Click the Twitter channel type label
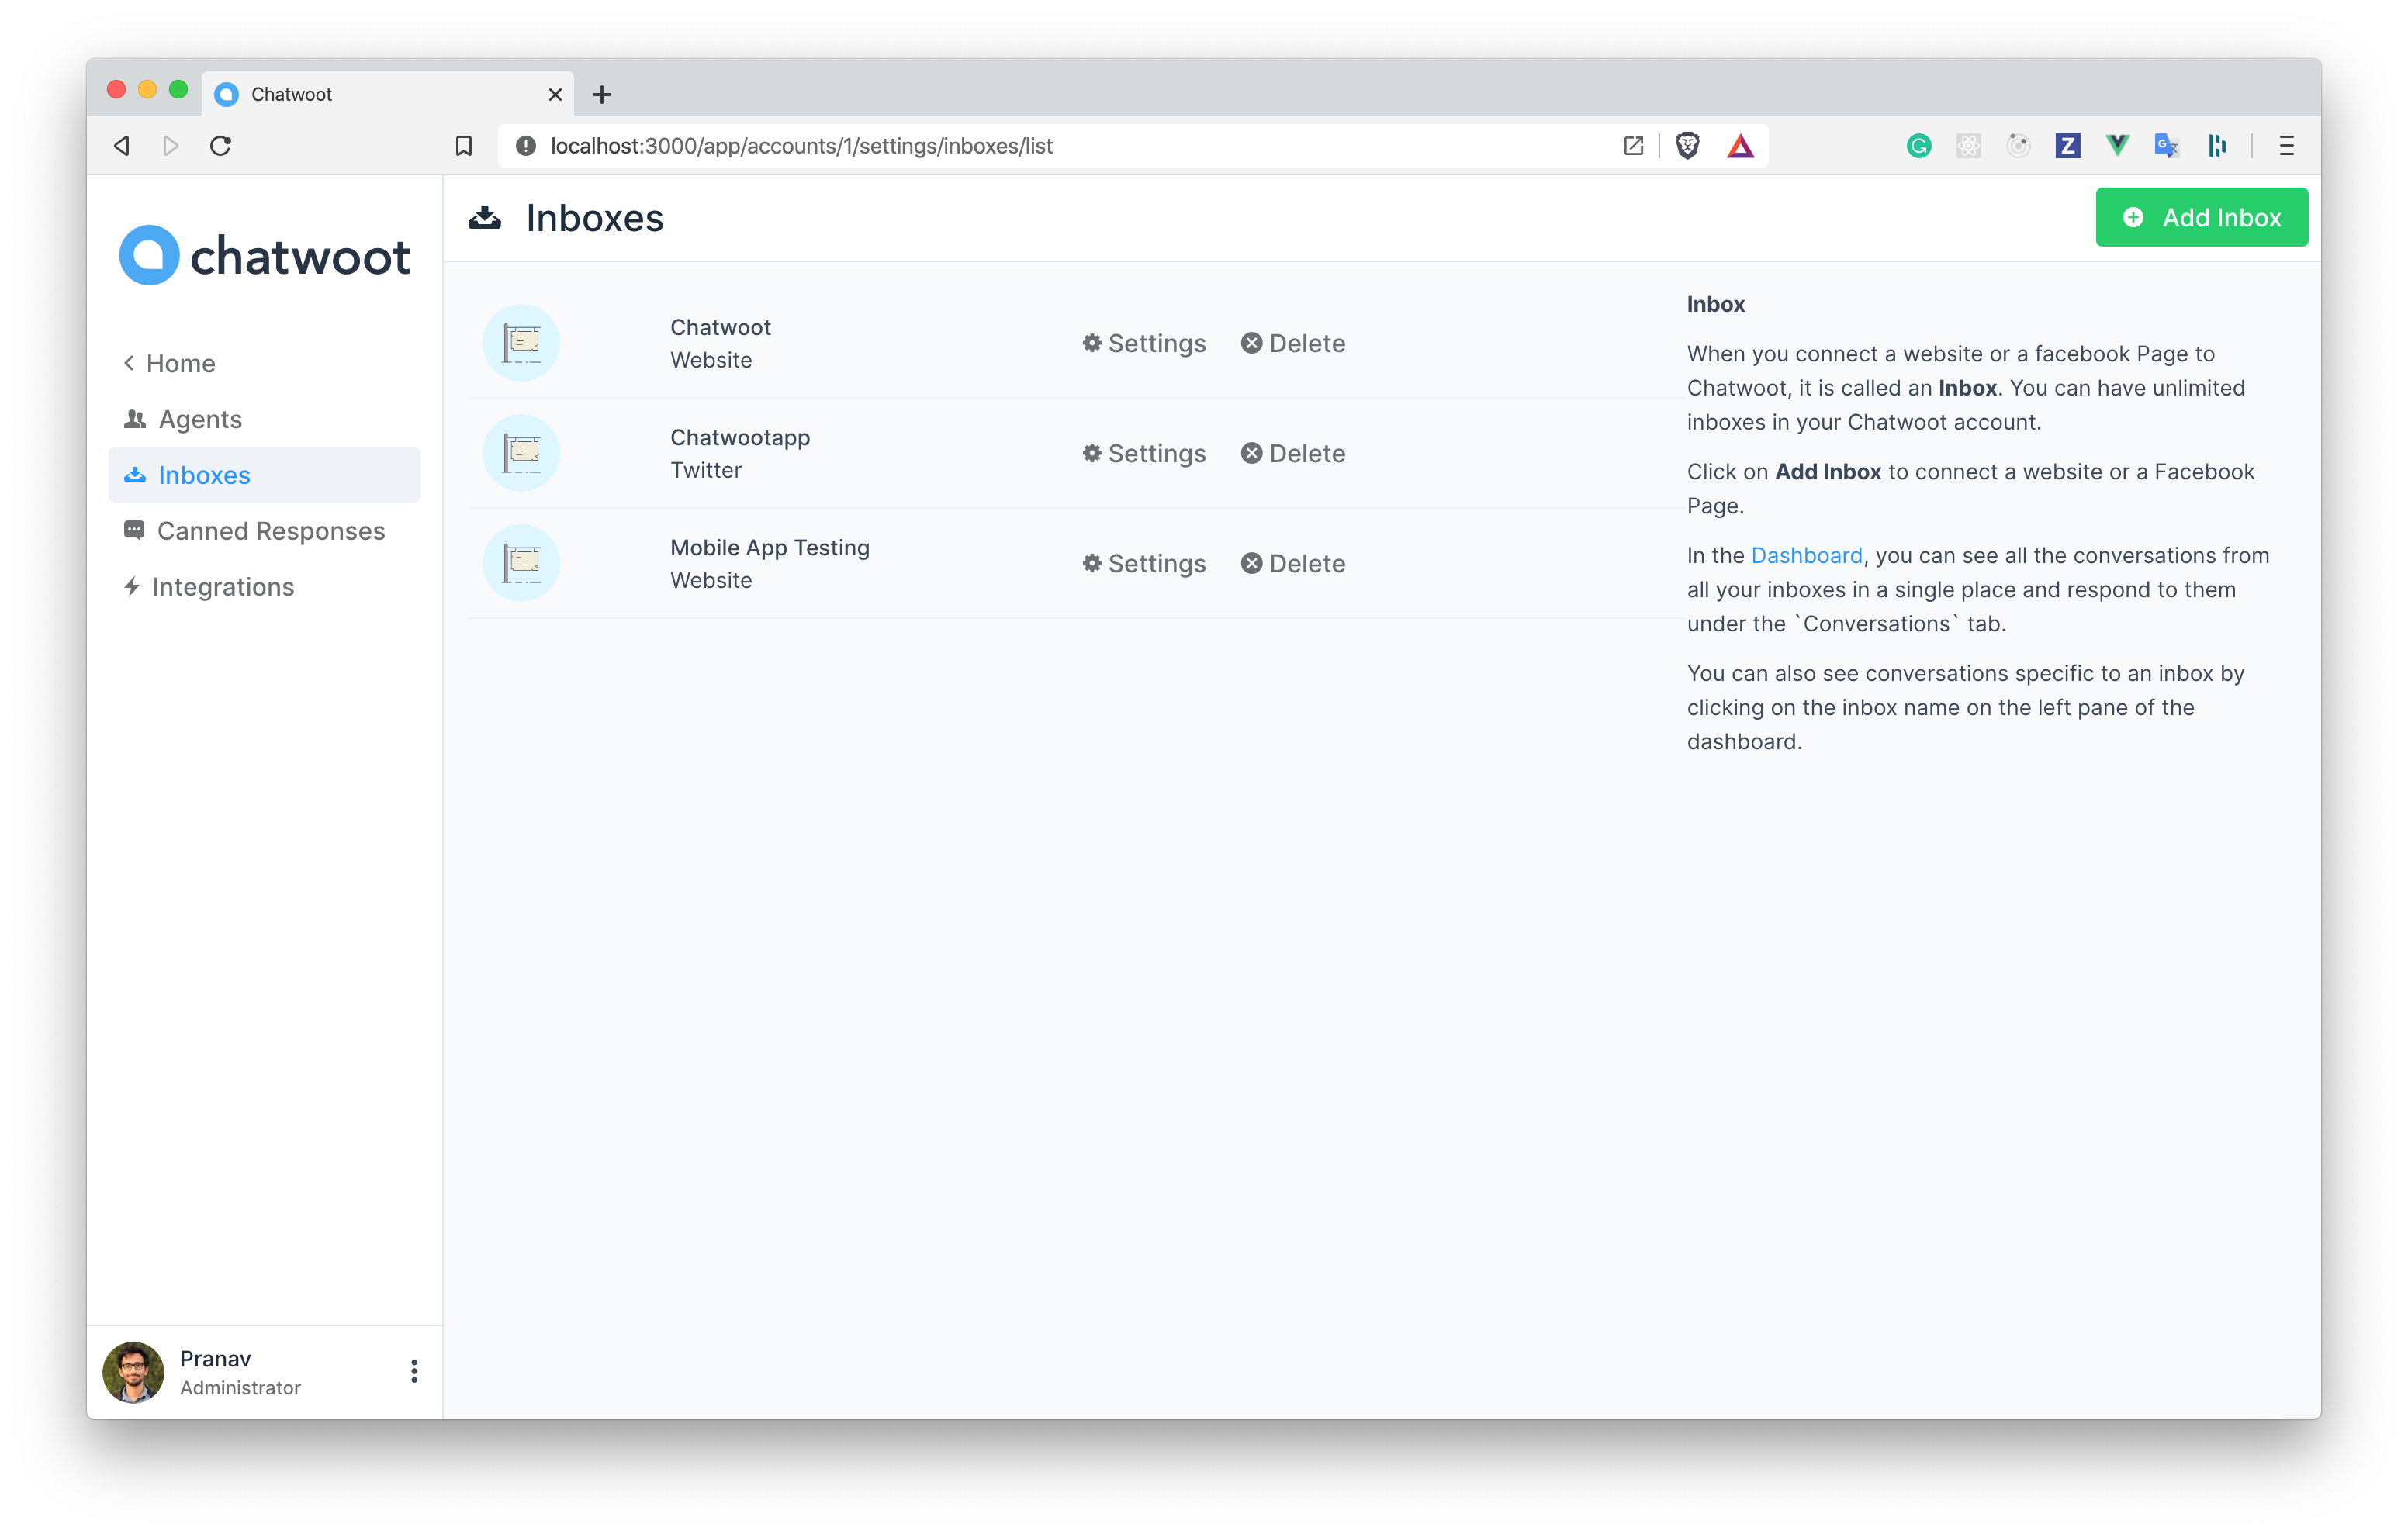2408x1534 pixels. click(706, 470)
